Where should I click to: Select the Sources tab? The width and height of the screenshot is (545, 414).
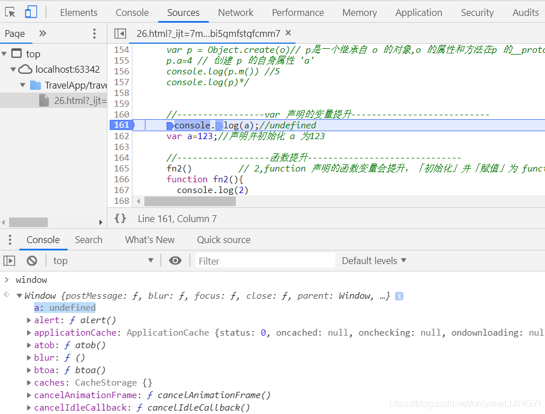[183, 12]
